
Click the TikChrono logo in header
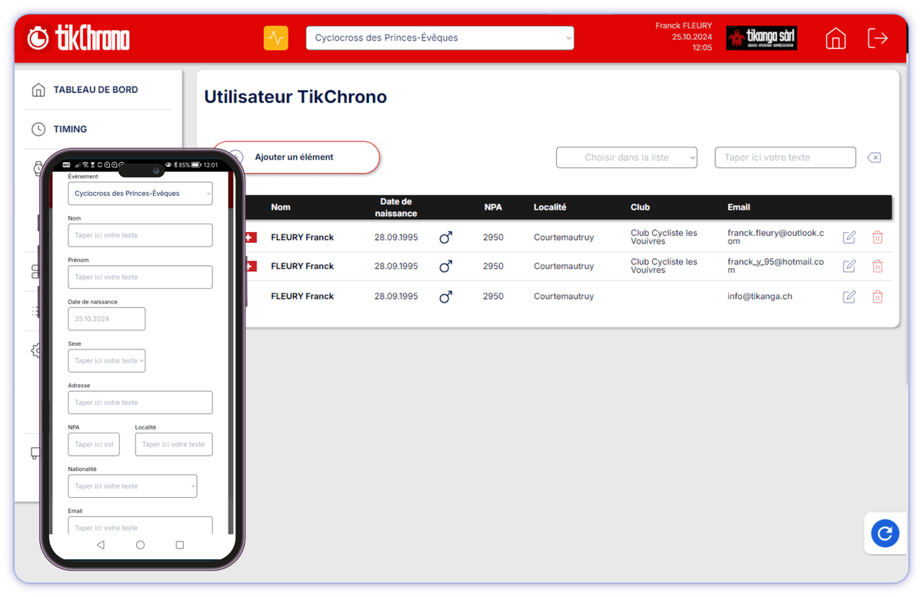click(x=78, y=38)
